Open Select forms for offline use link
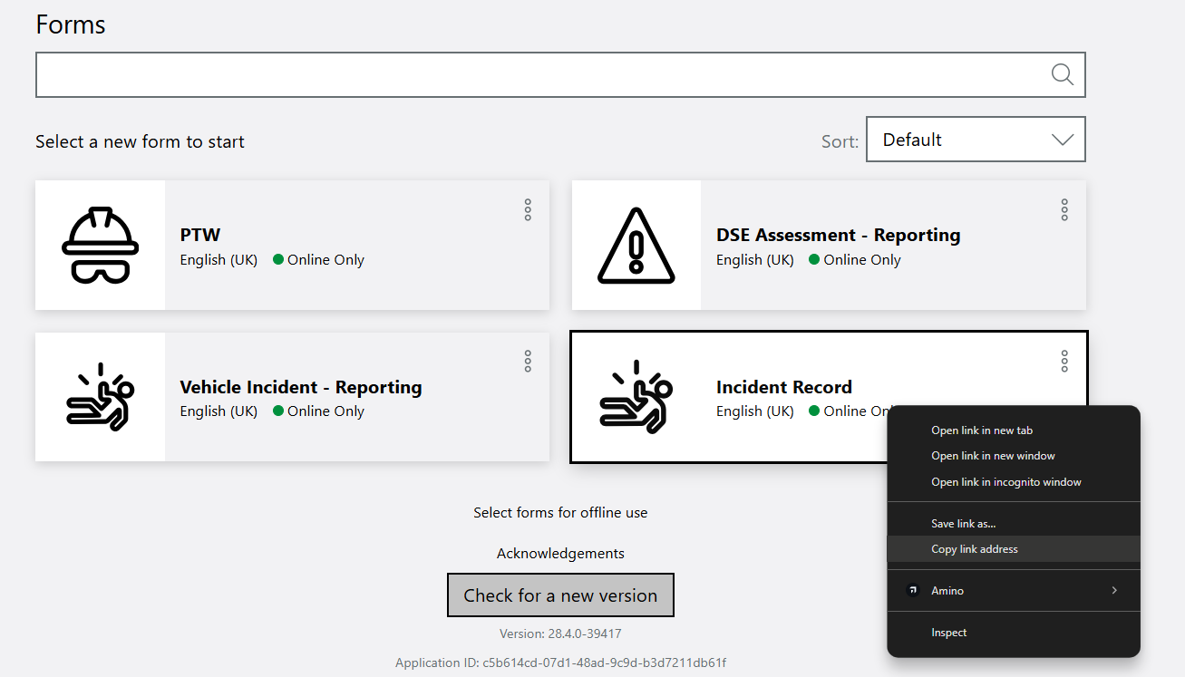 [x=560, y=513]
